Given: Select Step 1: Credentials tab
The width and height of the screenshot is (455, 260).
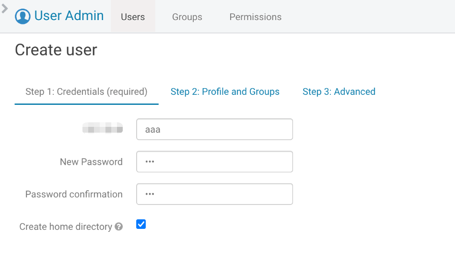Looking at the screenshot, I should [86, 91].
